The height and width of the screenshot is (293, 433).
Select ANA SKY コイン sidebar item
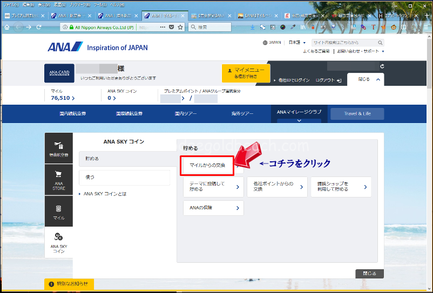tap(59, 243)
